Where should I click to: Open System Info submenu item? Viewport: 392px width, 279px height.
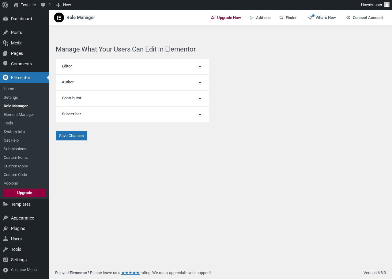[14, 132]
